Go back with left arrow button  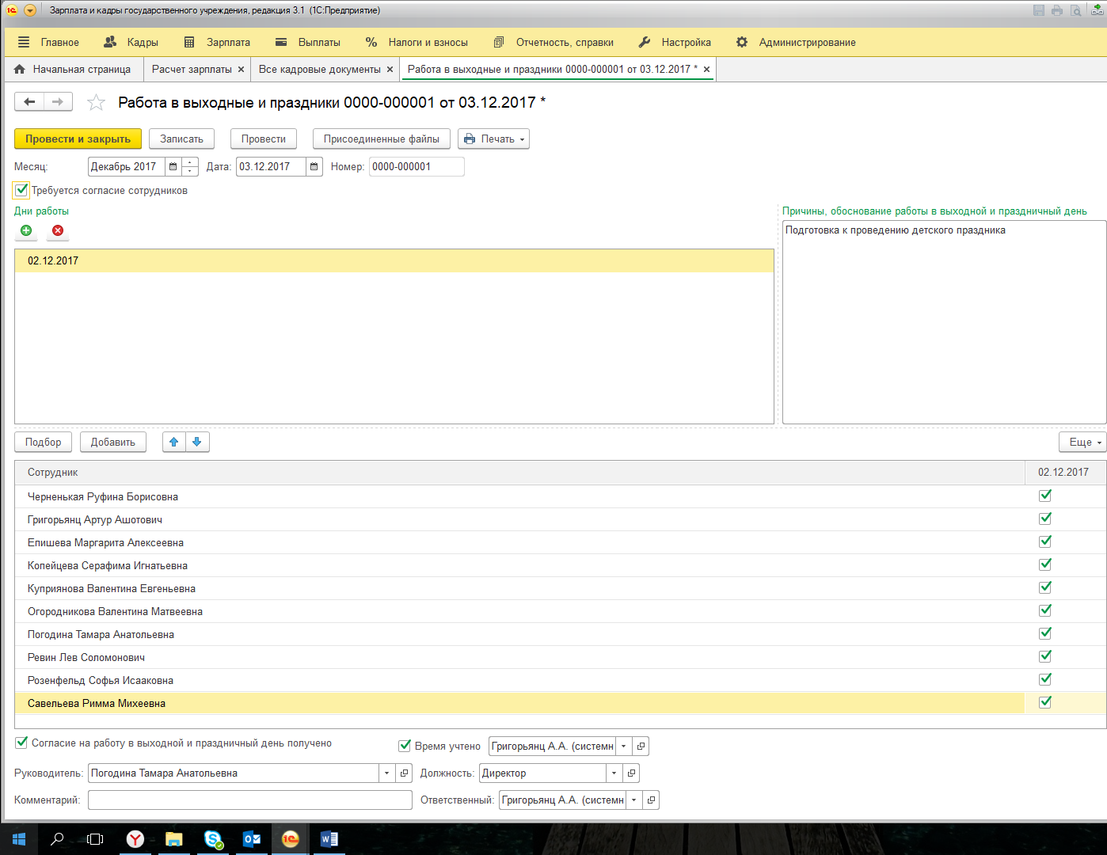point(29,101)
